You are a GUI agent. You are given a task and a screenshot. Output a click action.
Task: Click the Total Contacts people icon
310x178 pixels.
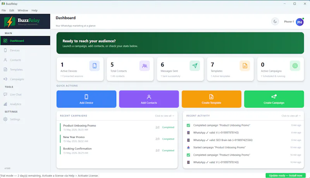click(x=145, y=66)
